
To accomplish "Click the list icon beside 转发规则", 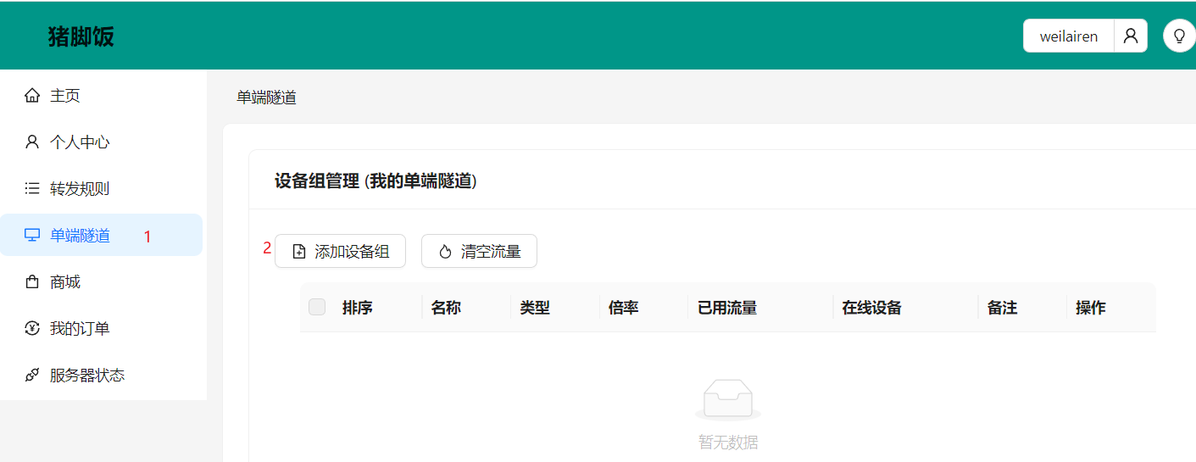I will point(32,189).
